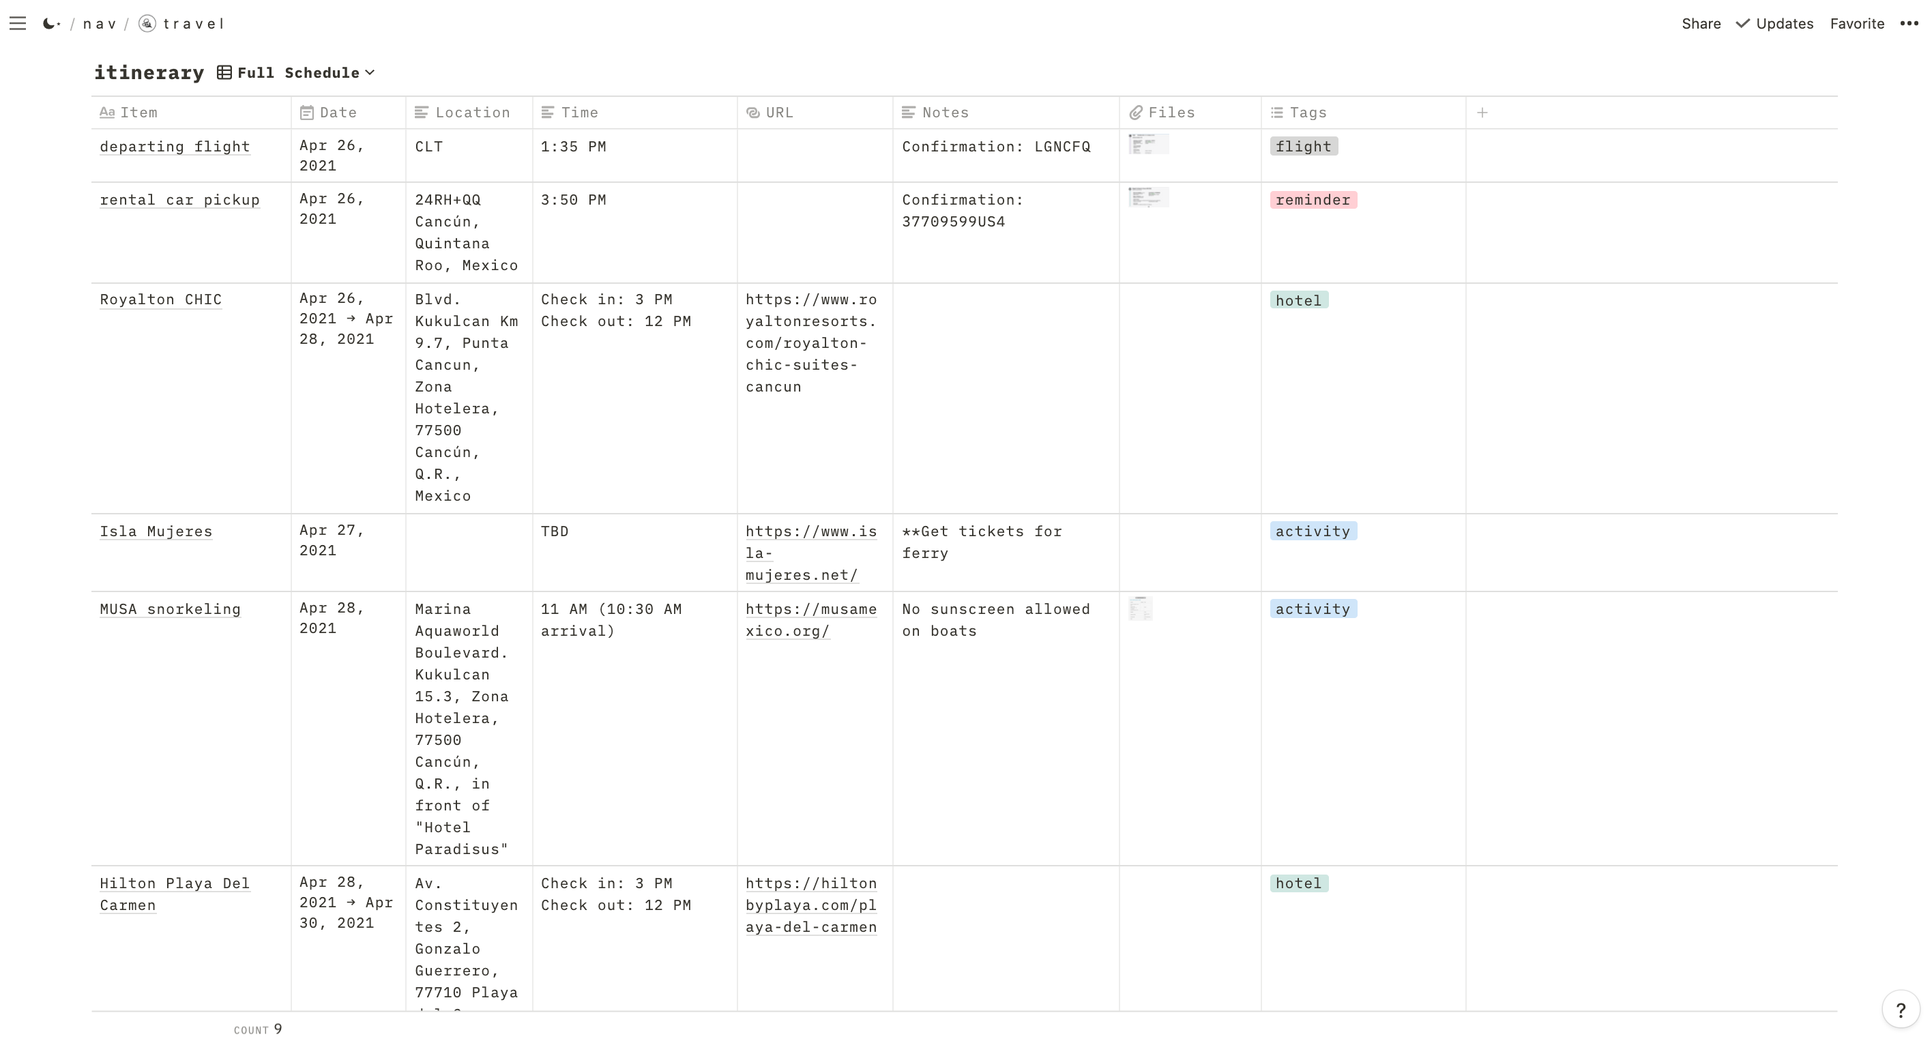Click the Share button
This screenshot has width=1932, height=1041.
[1700, 23]
